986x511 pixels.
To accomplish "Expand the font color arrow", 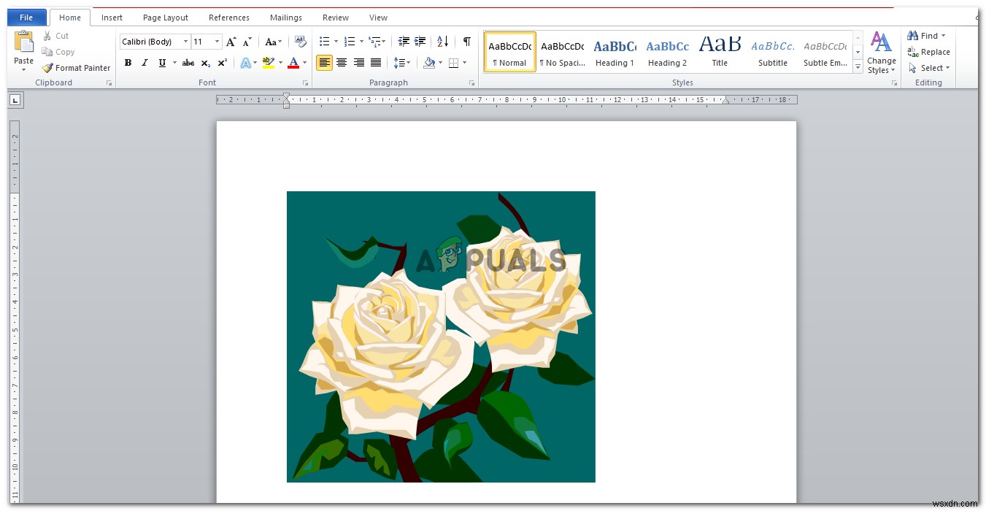I will pyautogui.click(x=304, y=63).
